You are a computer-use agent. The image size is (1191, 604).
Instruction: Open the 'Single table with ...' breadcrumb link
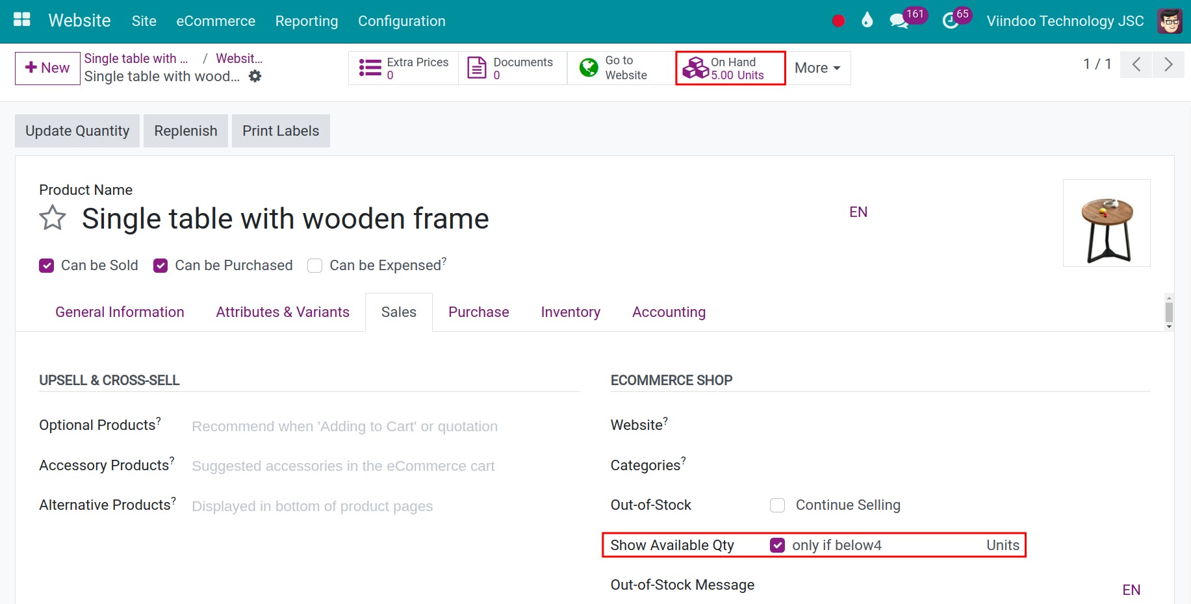tap(136, 58)
